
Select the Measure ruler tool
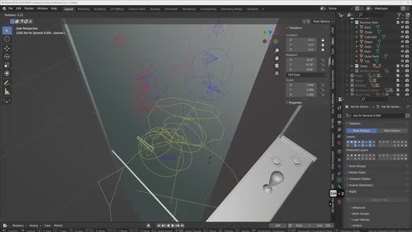(7, 92)
